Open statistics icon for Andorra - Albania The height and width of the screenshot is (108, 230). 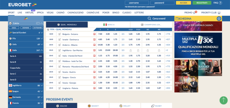(x=59, y=45)
